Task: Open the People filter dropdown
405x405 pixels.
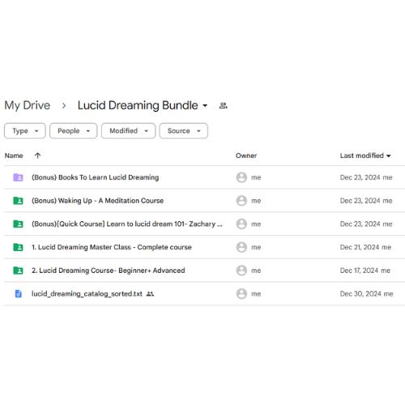Action: (73, 131)
